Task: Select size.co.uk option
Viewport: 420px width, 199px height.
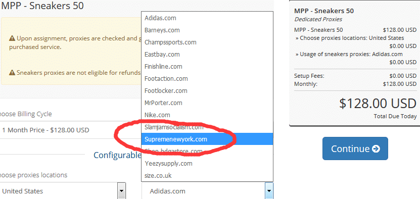Action: coord(207,176)
